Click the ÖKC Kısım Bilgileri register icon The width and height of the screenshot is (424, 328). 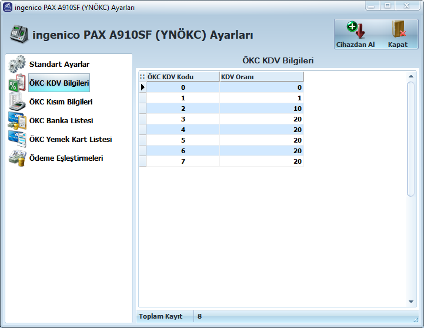click(17, 102)
